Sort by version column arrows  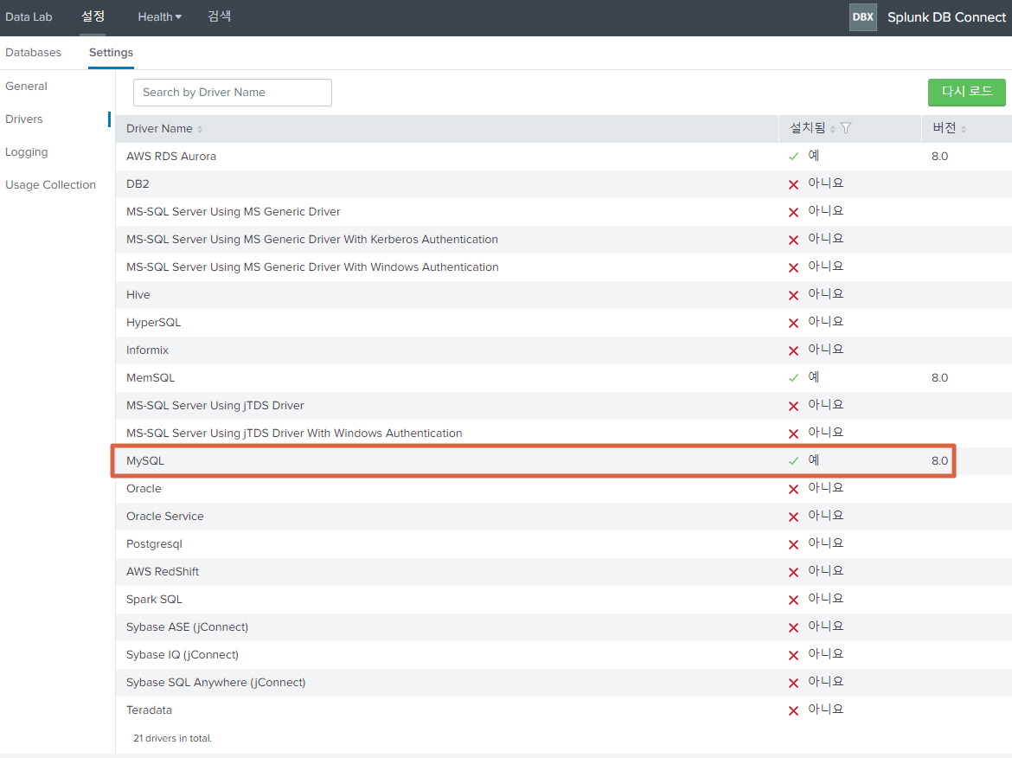(964, 129)
